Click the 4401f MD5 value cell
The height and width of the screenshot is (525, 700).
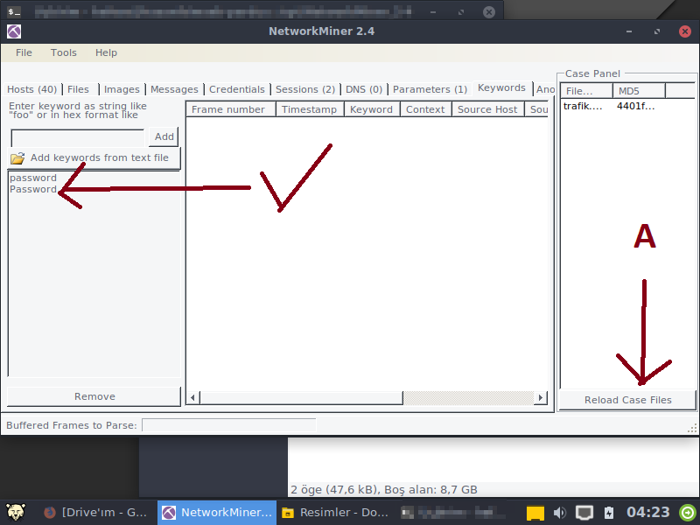coord(636,106)
